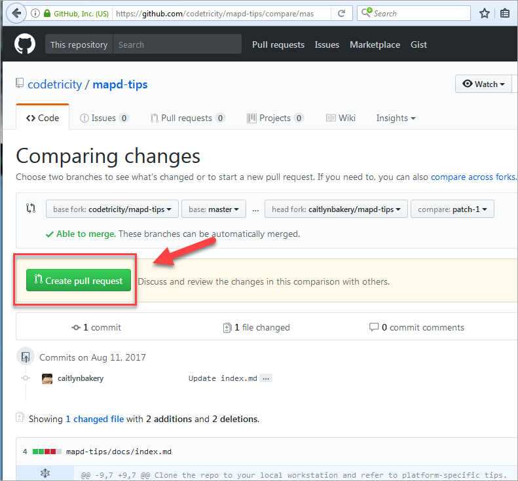Open the 0 commit comments summary tab

416,327
